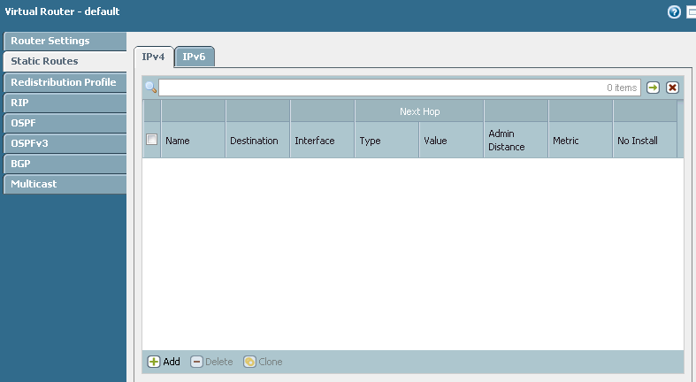696x382 pixels.
Task: Click the magnifying glass search icon
Action: pyautogui.click(x=150, y=88)
